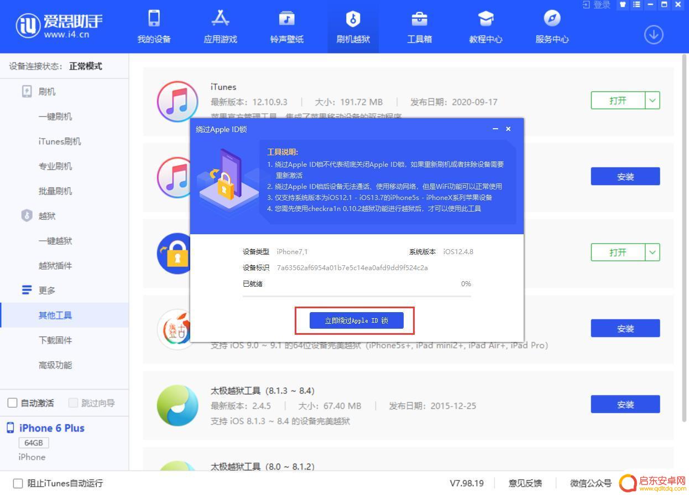The image size is (689, 495).
Task: Select 高级功能 in the sidebar
Action: click(55, 365)
